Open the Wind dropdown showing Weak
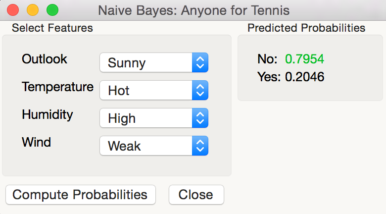 pos(146,146)
